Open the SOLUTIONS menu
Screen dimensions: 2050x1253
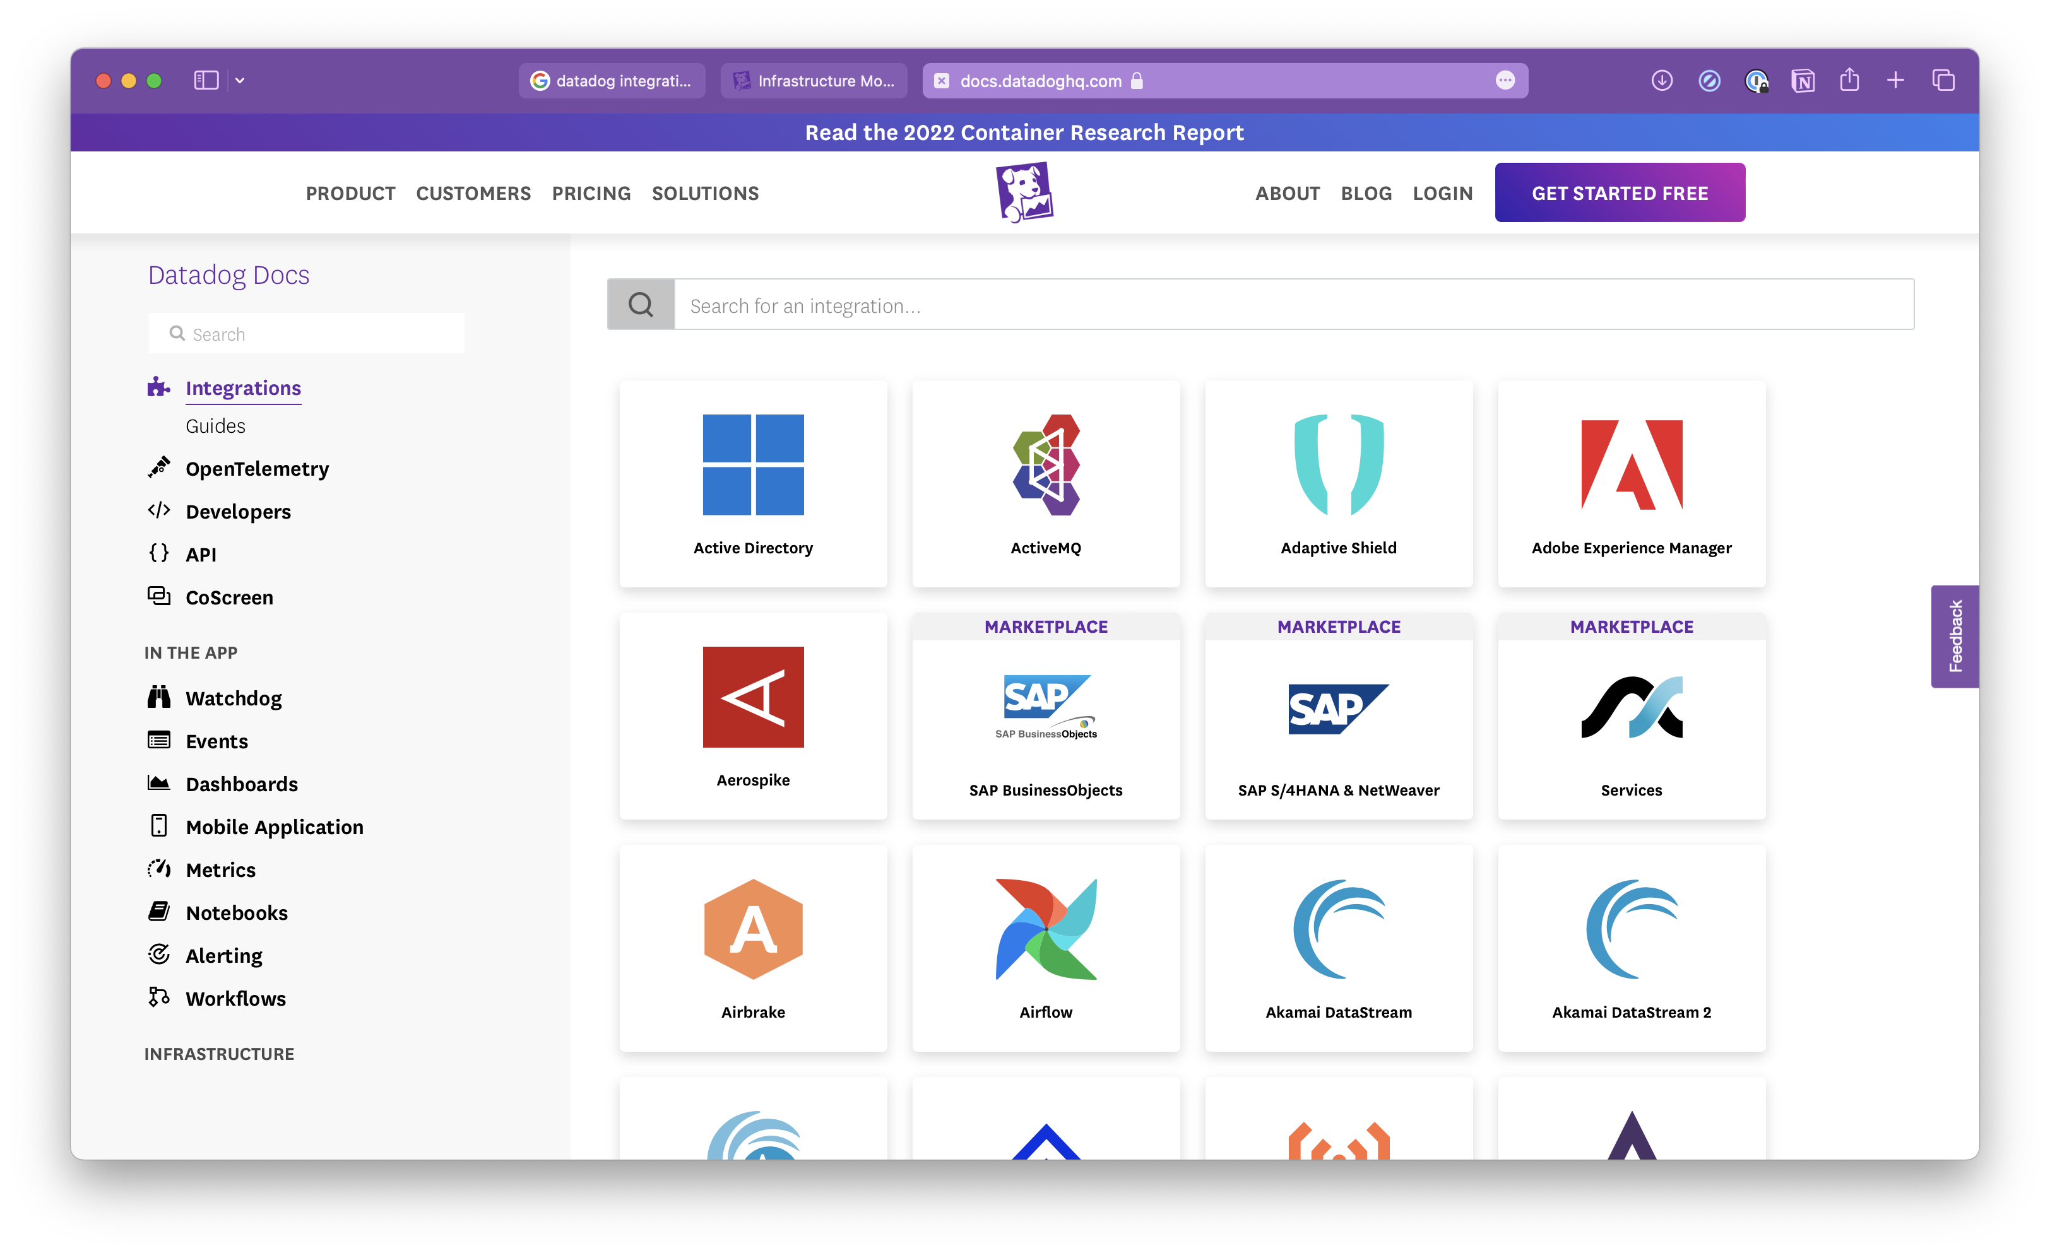pyautogui.click(x=706, y=193)
